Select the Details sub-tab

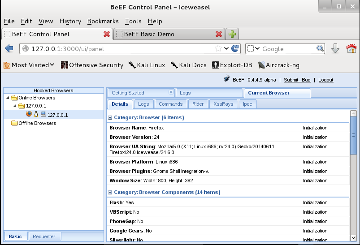(x=120, y=104)
